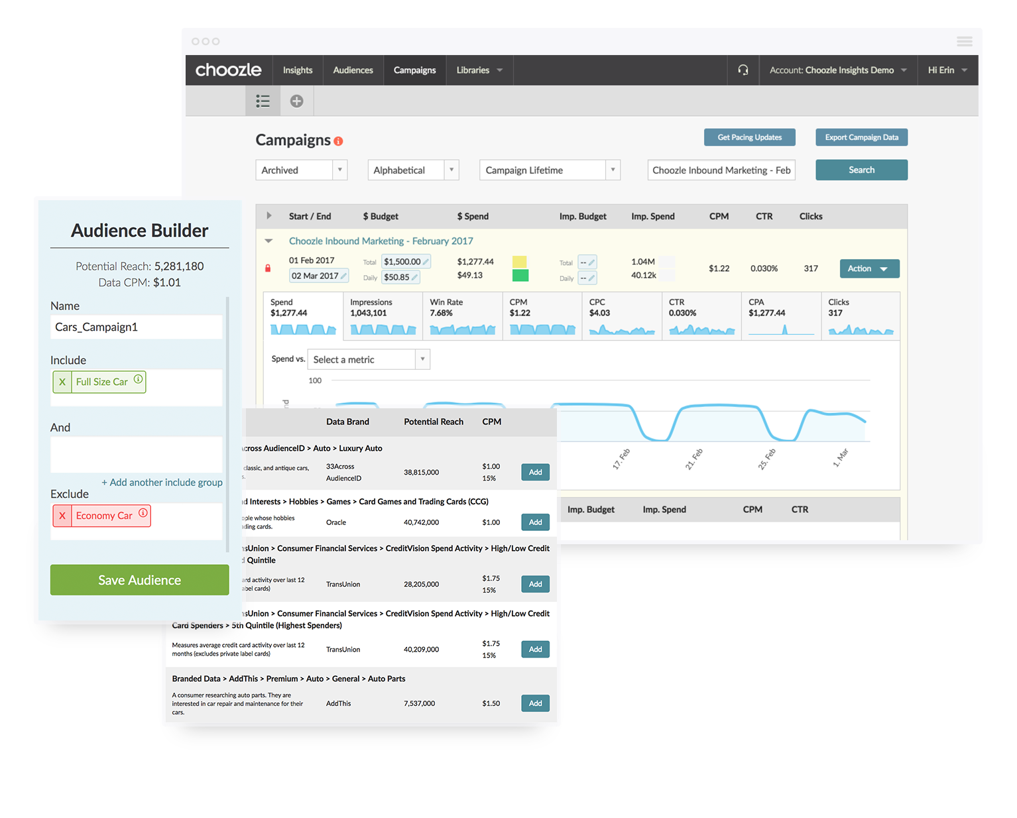The height and width of the screenshot is (818, 1017).
Task: Add the TransUnion 28,205,000 reach segment
Action: (x=536, y=584)
